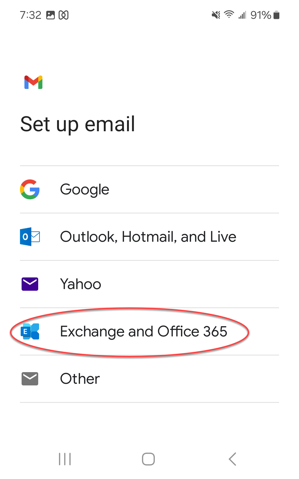Select Exchange and Office 365 option
This screenshot has width=299, height=479.
(149, 332)
